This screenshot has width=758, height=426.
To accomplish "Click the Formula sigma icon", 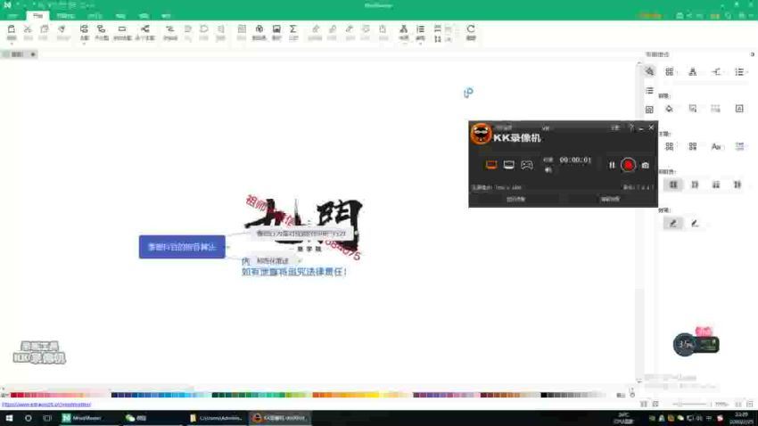I will pos(293,29).
